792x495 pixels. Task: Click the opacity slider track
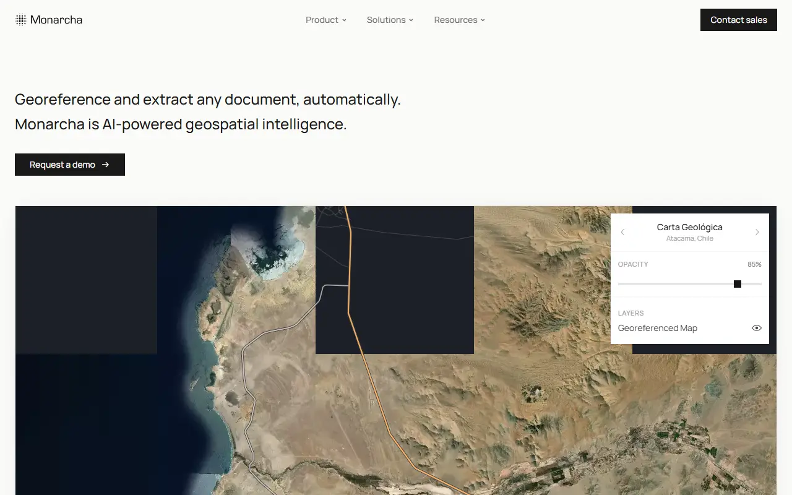tap(690, 284)
